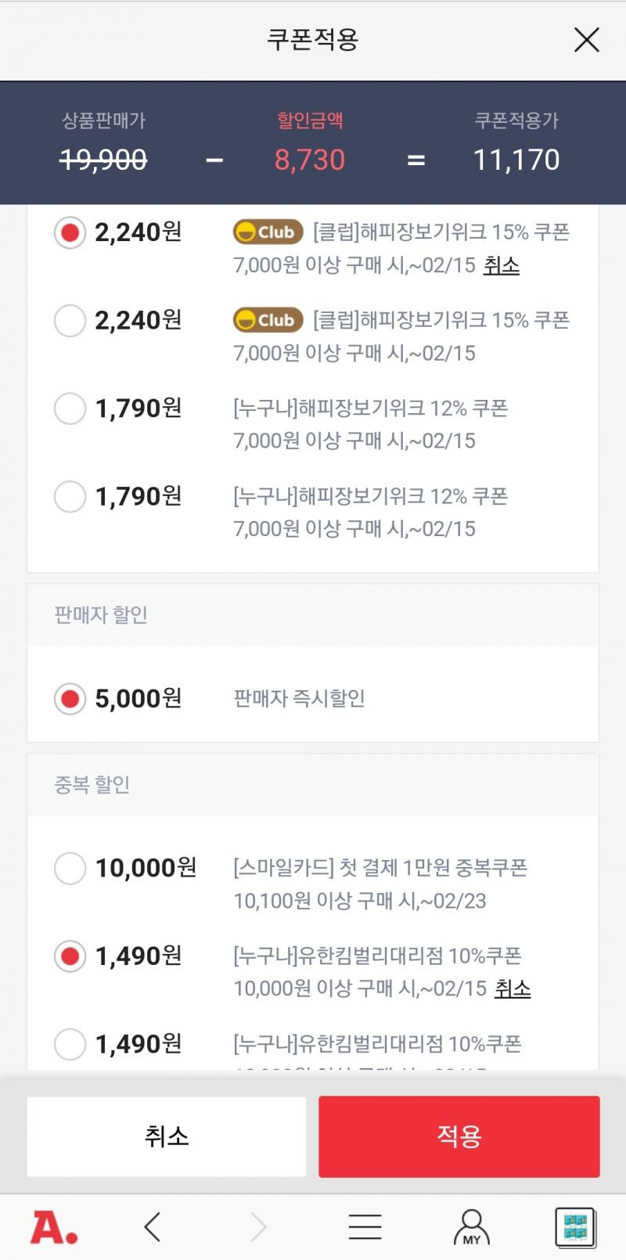The height and width of the screenshot is (1260, 626).
Task: Tap the 할인금액 8,730 amount
Action: pos(310,160)
